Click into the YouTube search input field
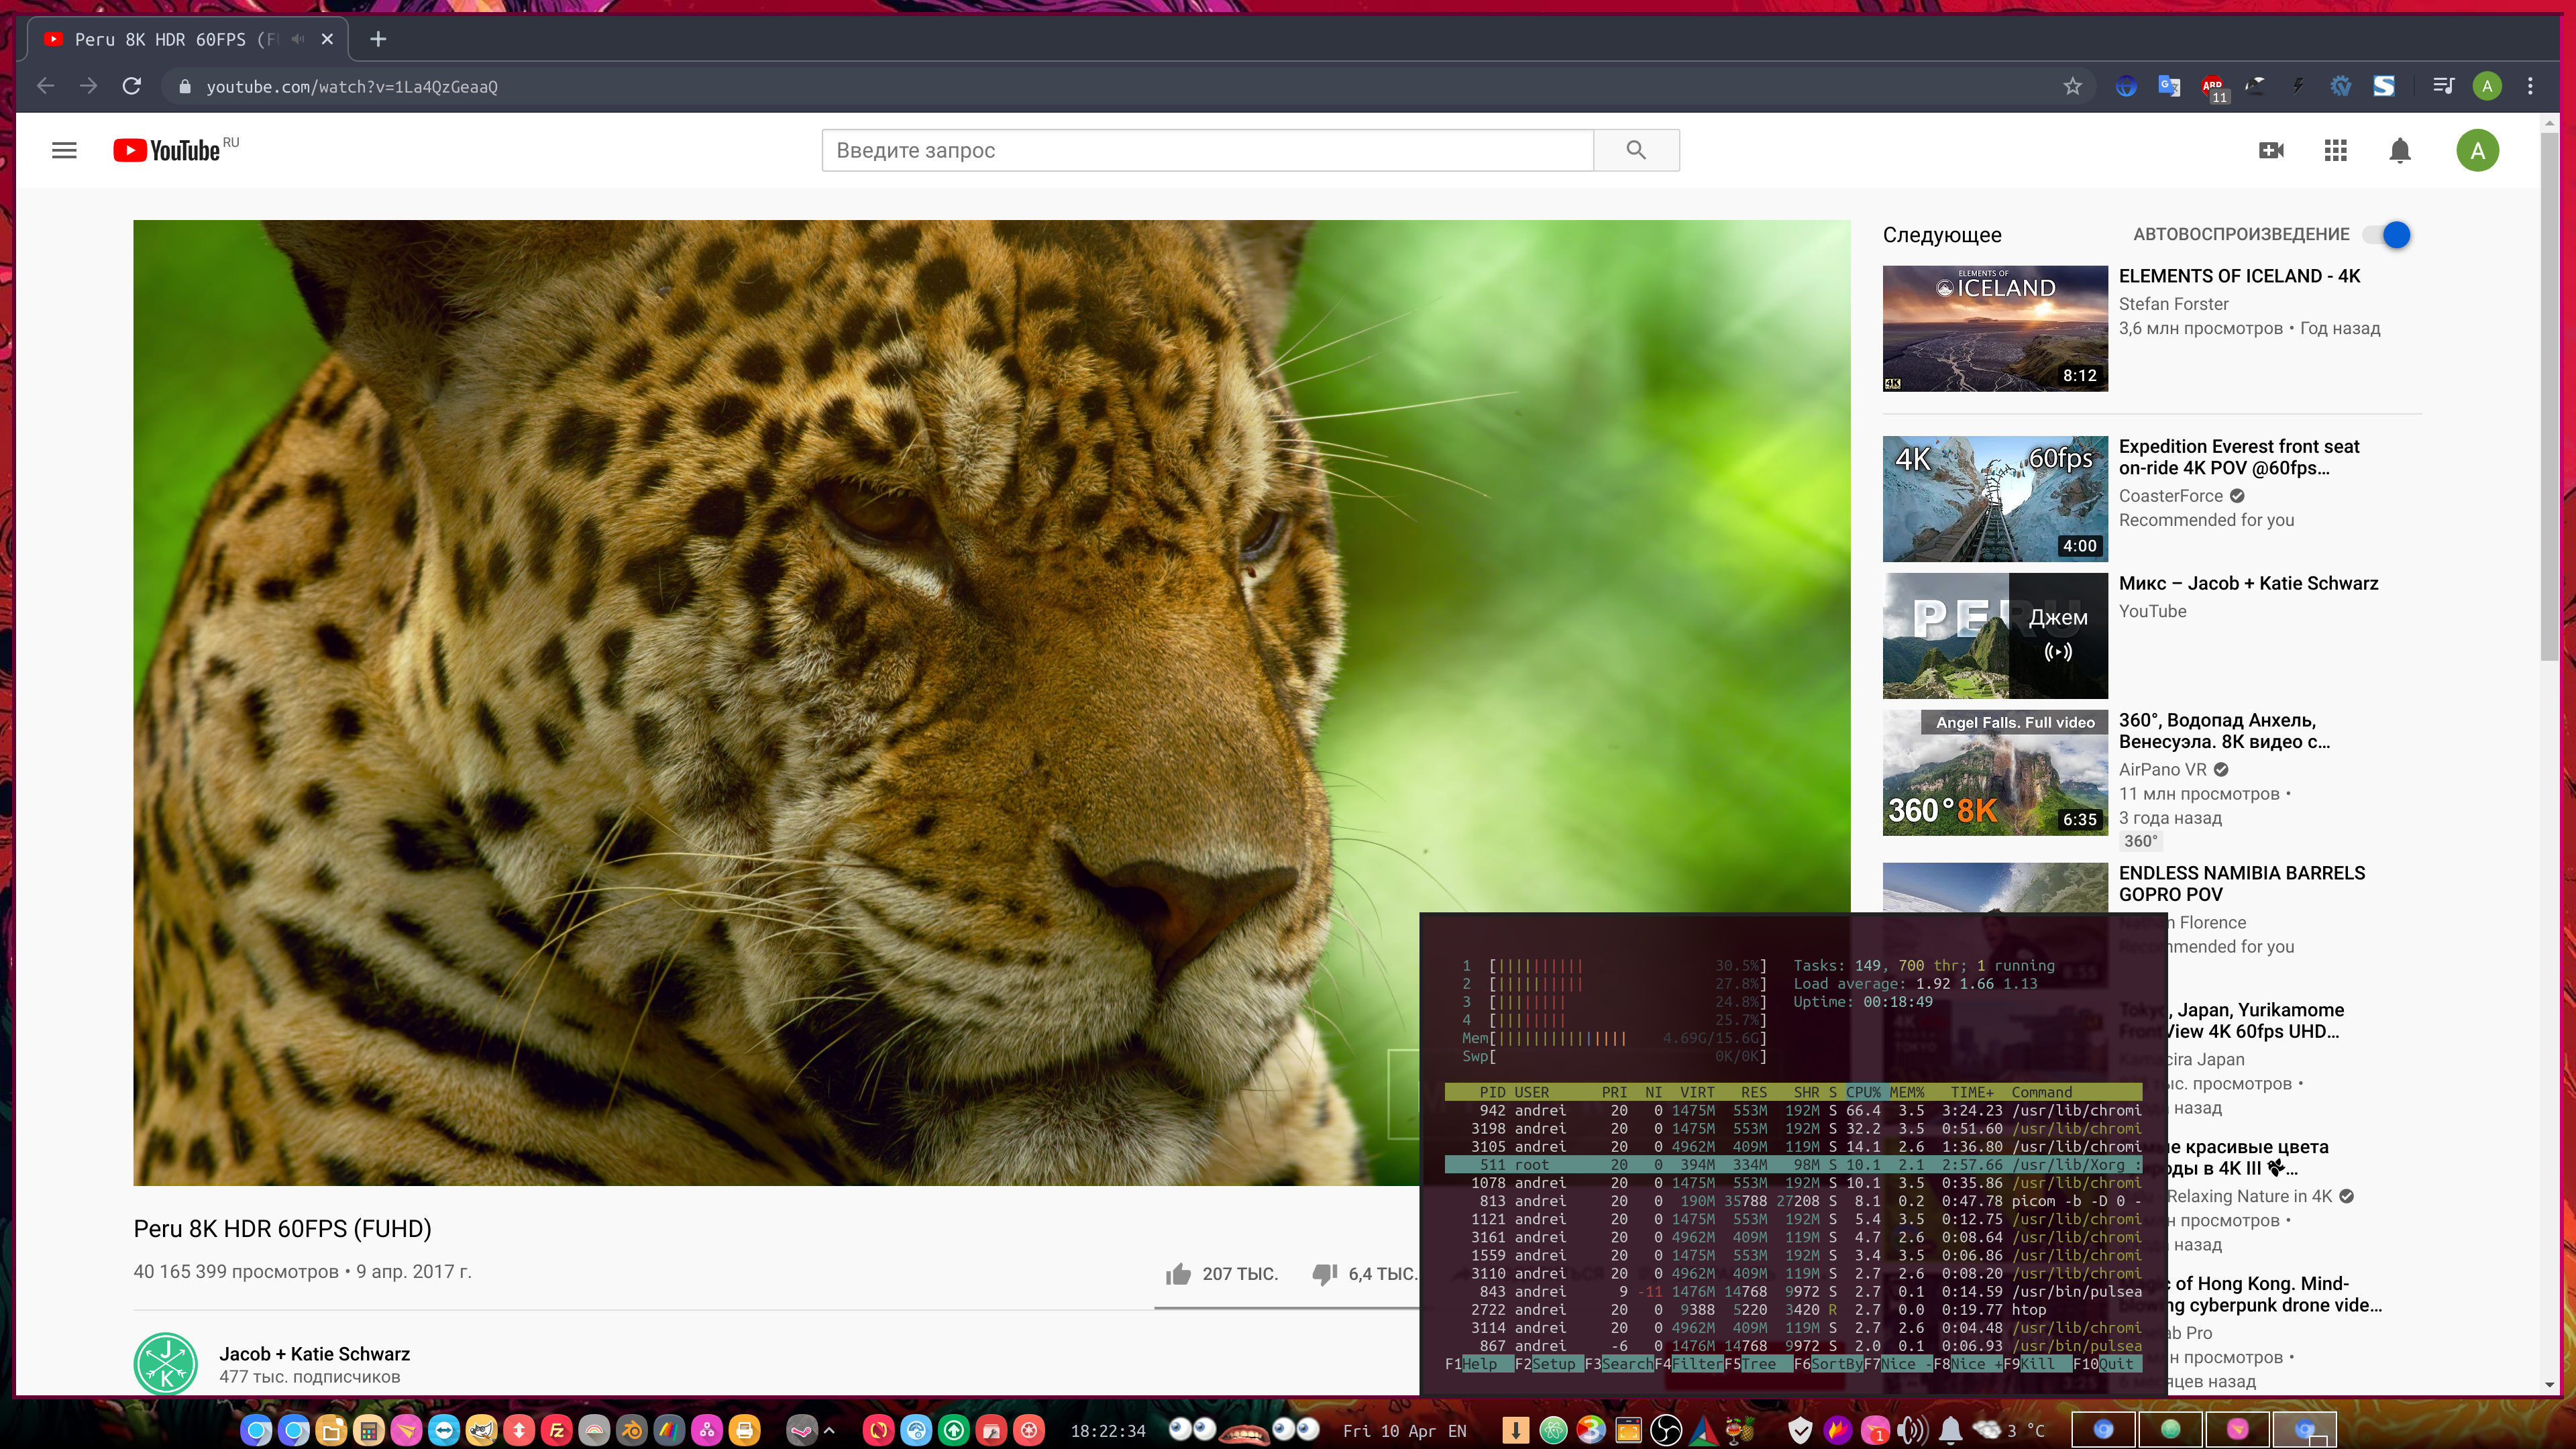 (x=1207, y=150)
